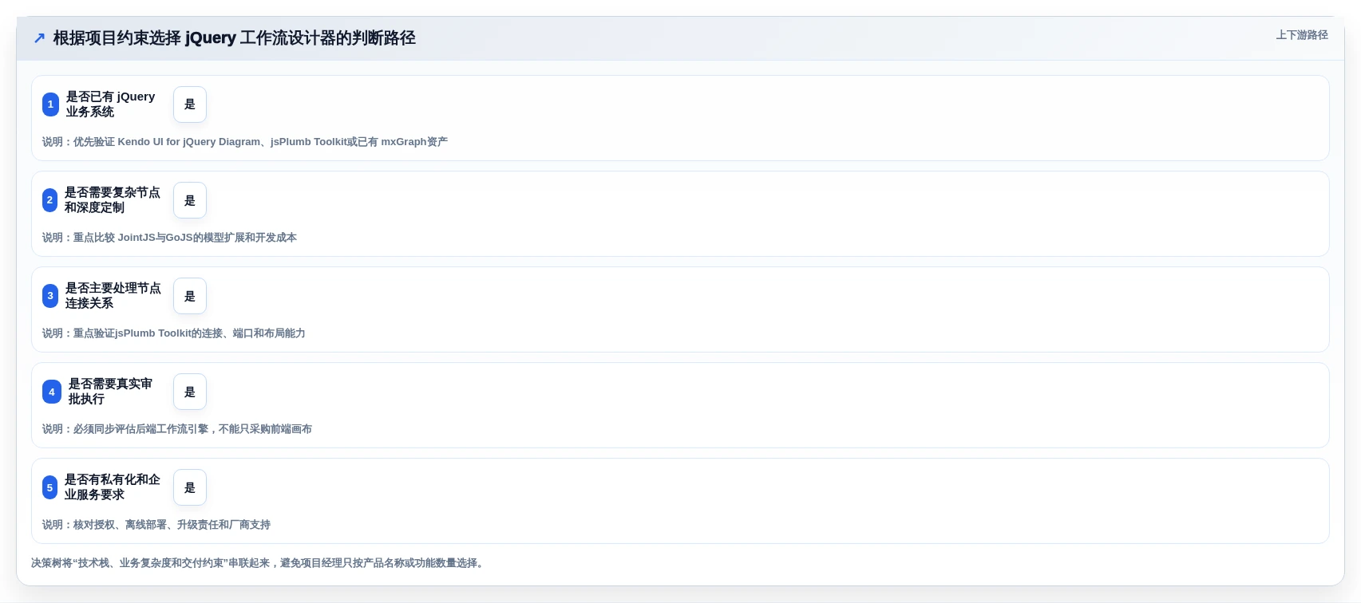This screenshot has width=1361, height=603.
Task: Choose 是 for 是否已有 jQuery 业务系统
Action: (x=190, y=104)
